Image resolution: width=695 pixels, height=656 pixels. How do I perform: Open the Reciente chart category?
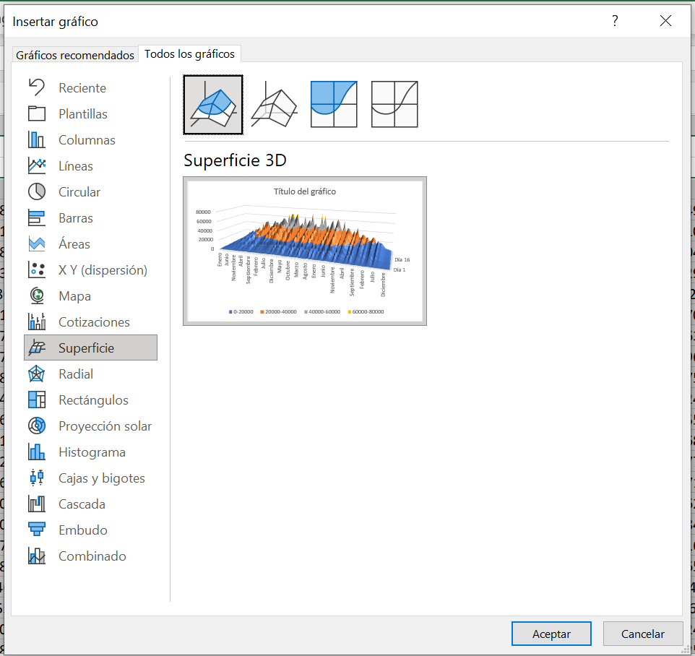click(x=90, y=87)
